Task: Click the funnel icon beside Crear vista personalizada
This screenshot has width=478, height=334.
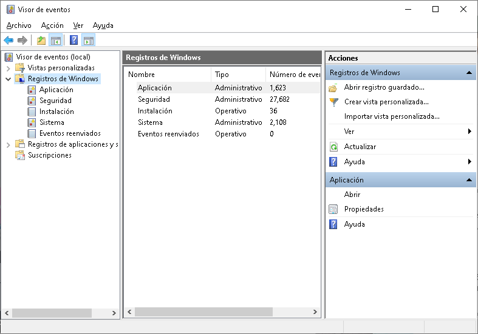Action: point(334,102)
